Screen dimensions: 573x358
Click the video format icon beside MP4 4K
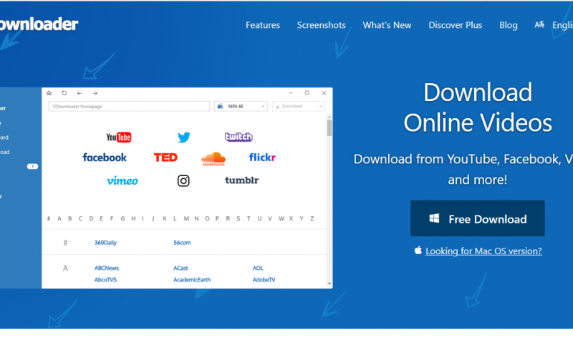[x=221, y=106]
